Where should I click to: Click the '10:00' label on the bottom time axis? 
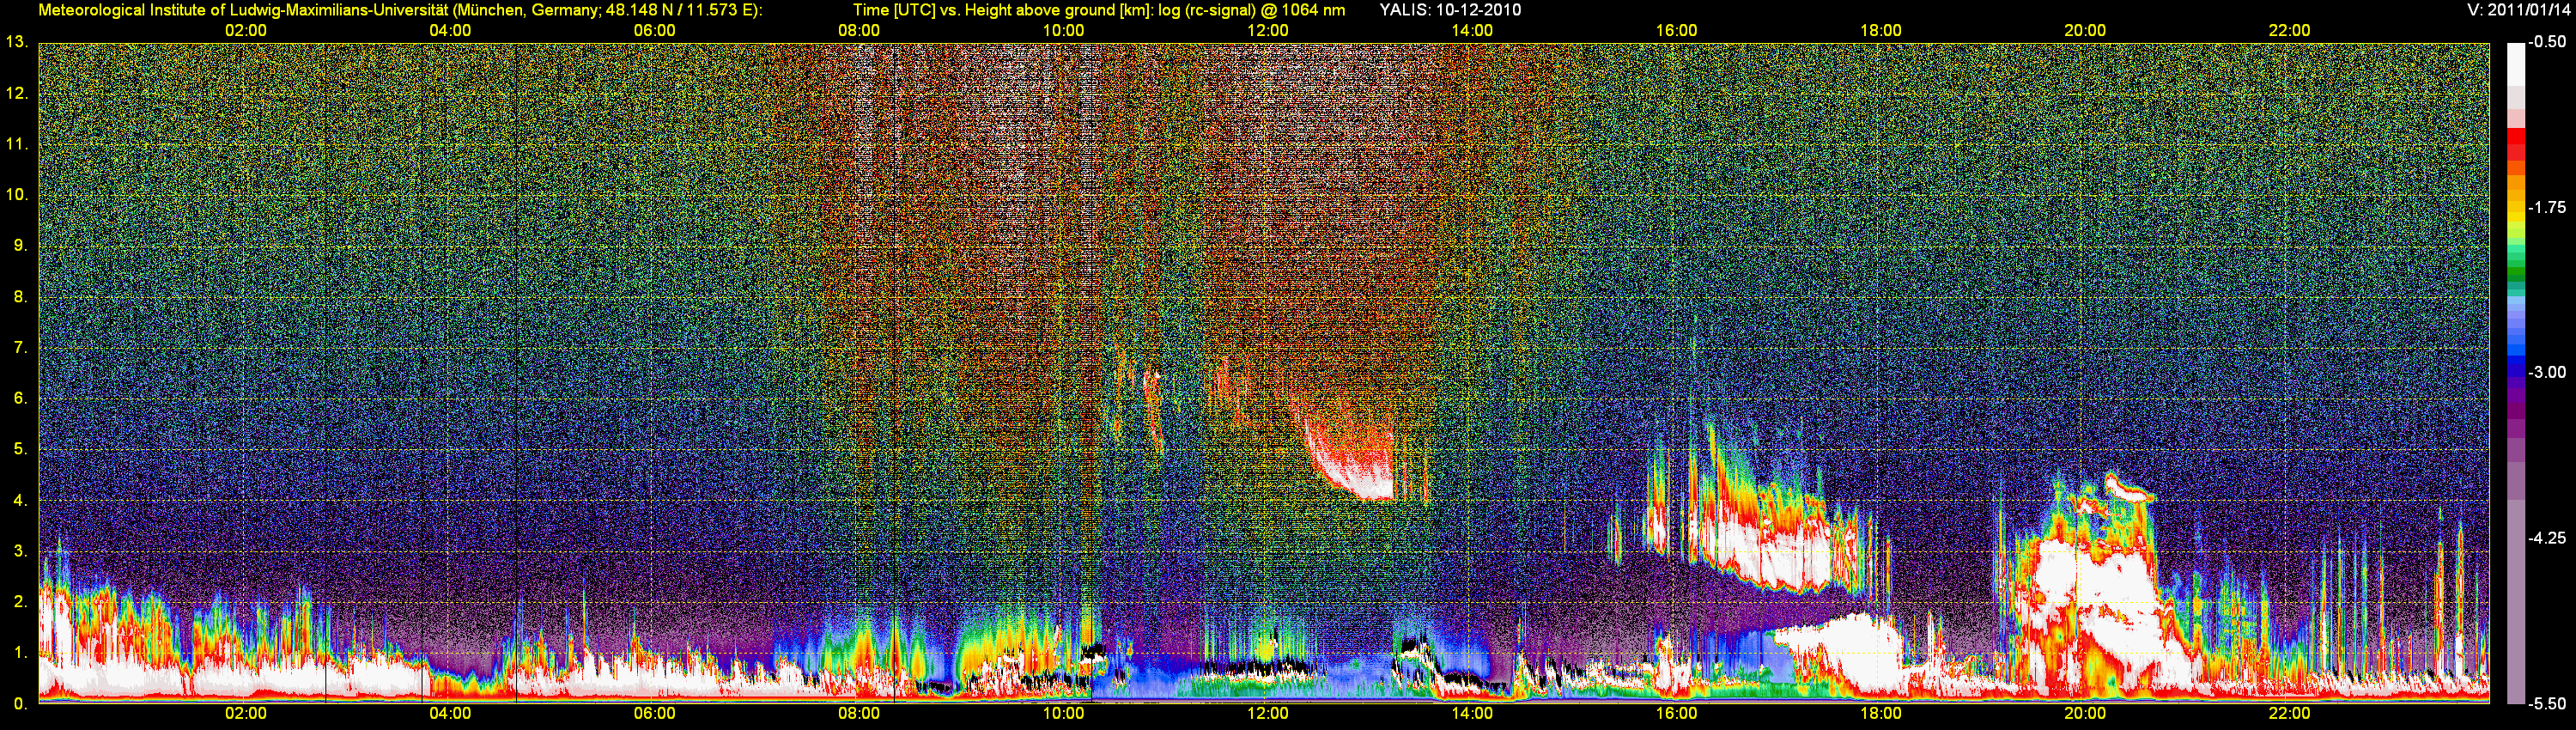tap(1063, 714)
